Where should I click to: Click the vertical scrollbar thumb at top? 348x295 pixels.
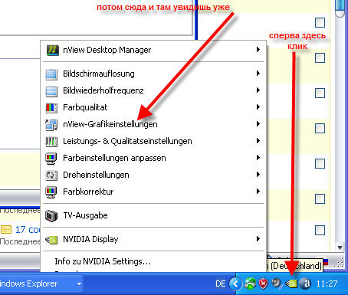(340, 8)
